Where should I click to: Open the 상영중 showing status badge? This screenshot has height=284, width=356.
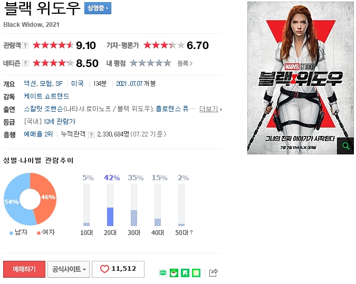pyautogui.click(x=98, y=8)
